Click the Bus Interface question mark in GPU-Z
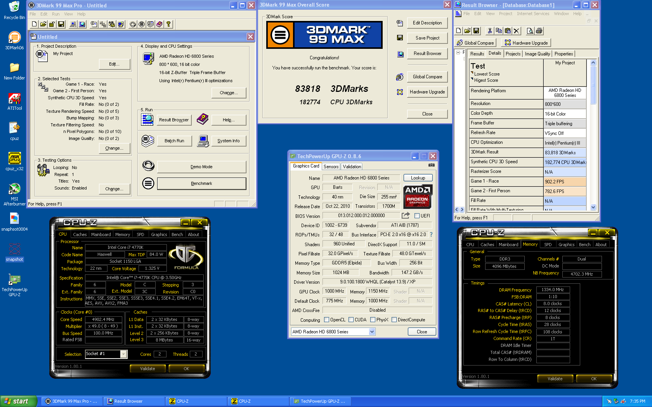This screenshot has width=652, height=407. tap(431, 235)
